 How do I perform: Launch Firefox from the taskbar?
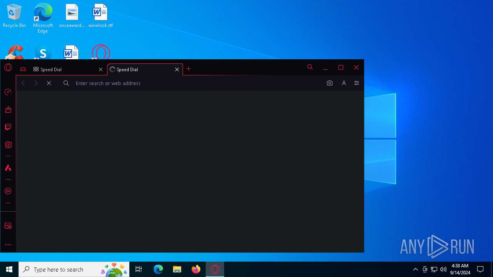tap(196, 269)
